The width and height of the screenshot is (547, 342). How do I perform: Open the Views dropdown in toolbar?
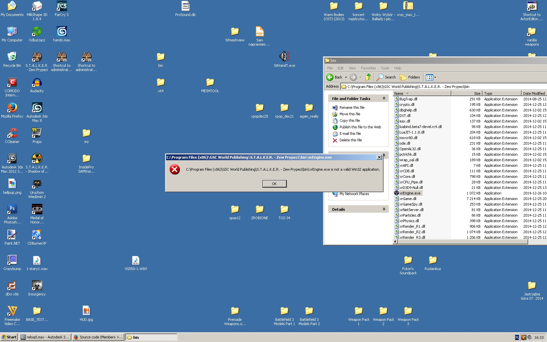click(x=435, y=78)
